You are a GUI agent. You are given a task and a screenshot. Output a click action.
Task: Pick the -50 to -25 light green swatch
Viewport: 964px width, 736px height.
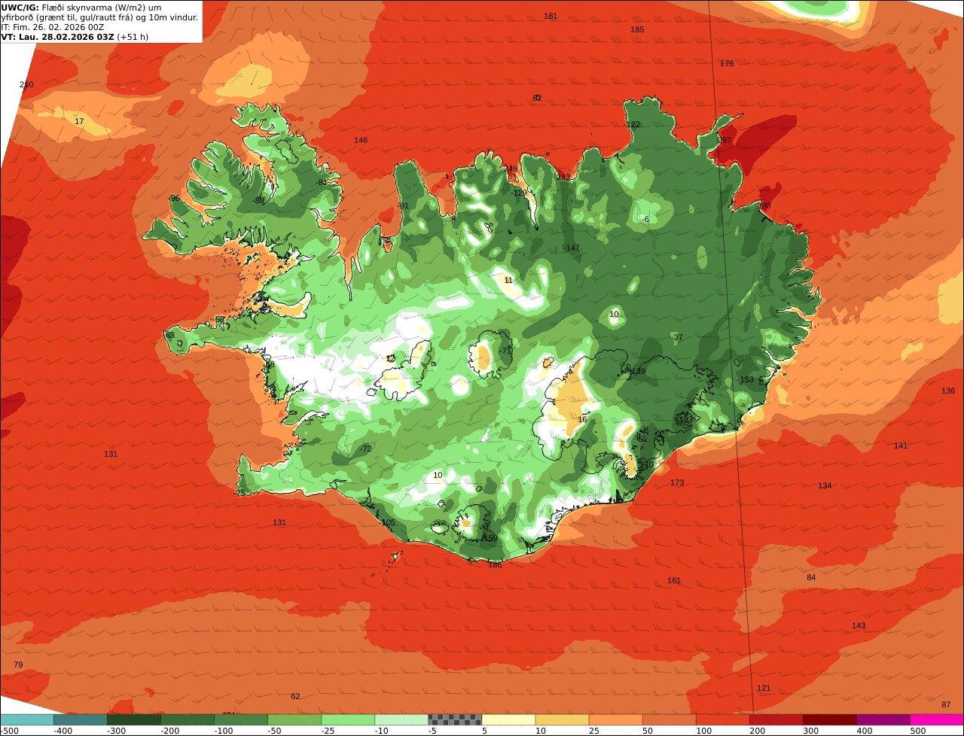point(294,719)
